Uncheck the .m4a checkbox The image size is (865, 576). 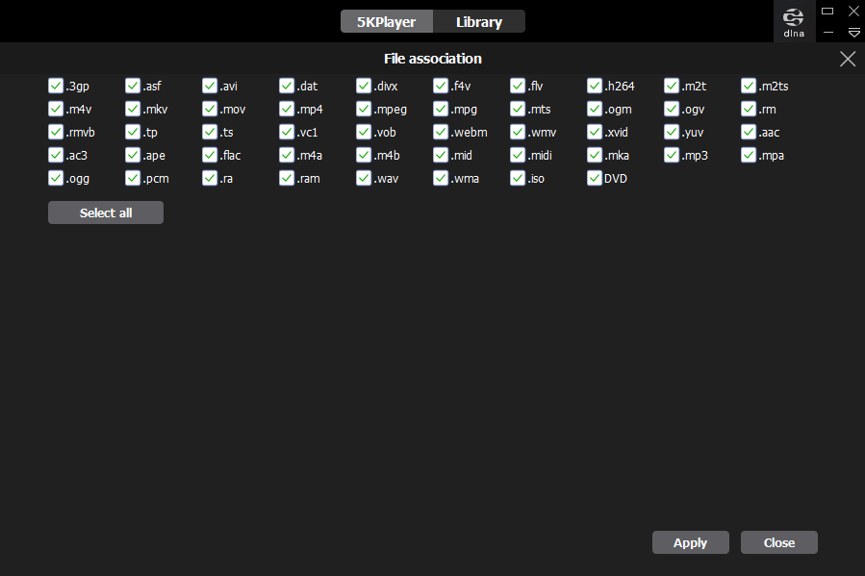click(x=287, y=156)
